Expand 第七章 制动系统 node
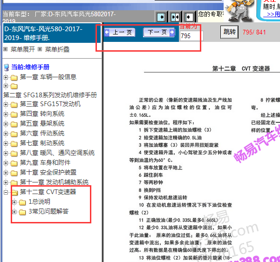The height and width of the screenshot is (262, 280). pos(6,144)
